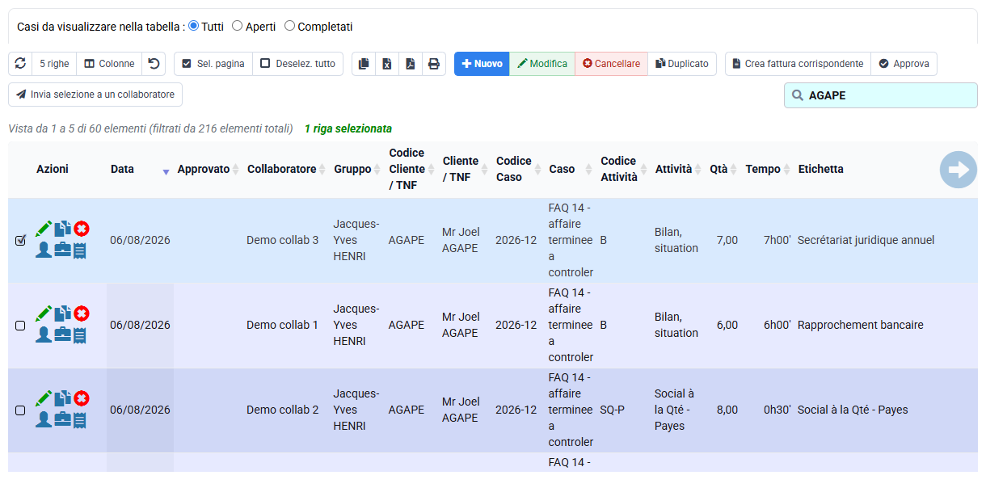
Task: Click Crea fattura corrispondente button
Action: (x=798, y=64)
